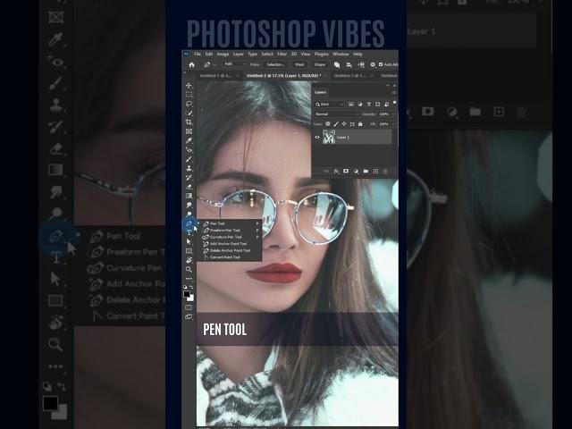Open the Window menu
Viewport: 572px width, 429px height.
pyautogui.click(x=341, y=54)
